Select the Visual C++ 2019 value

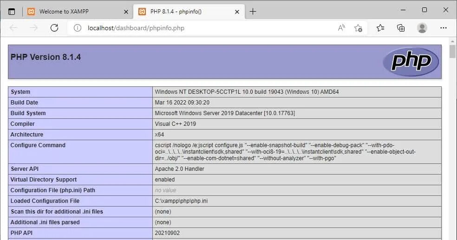point(176,124)
